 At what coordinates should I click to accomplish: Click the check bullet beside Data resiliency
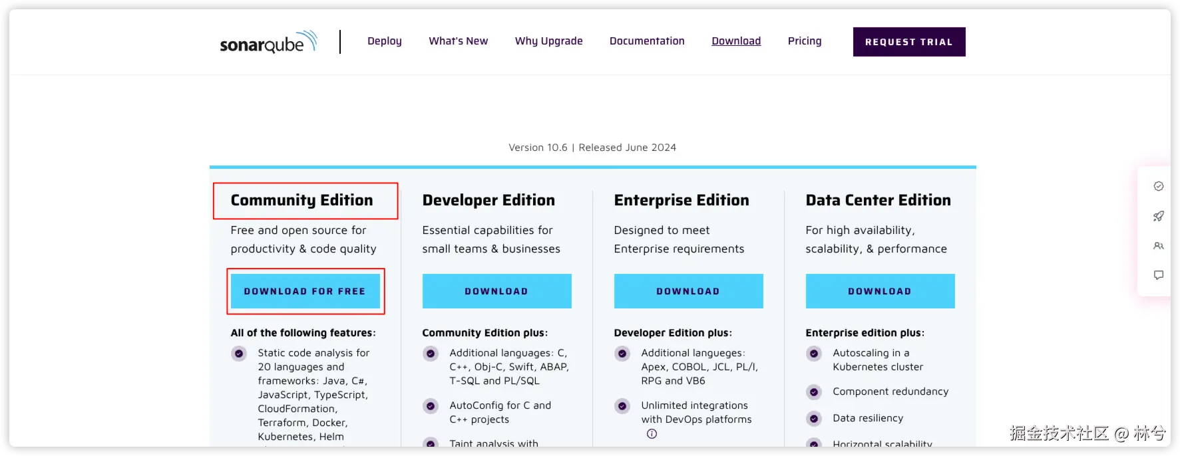[814, 419]
